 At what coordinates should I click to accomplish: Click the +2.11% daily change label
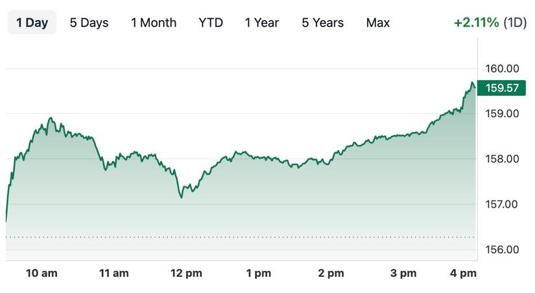click(477, 23)
